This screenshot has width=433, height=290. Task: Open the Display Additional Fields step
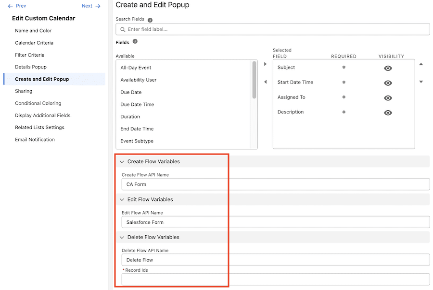tap(42, 115)
